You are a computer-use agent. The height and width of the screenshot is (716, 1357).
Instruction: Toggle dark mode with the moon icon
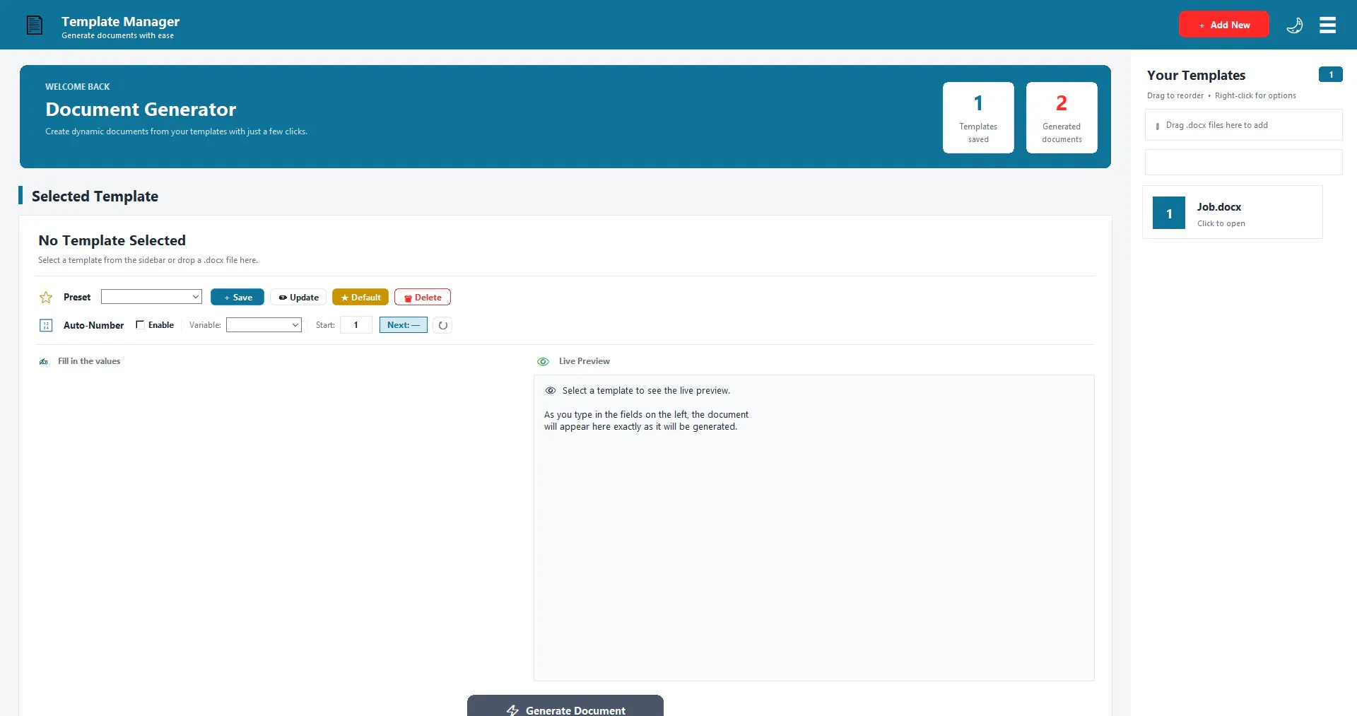point(1294,25)
